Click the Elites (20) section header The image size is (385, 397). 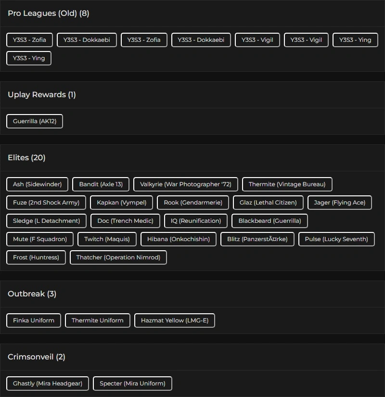click(x=26, y=158)
